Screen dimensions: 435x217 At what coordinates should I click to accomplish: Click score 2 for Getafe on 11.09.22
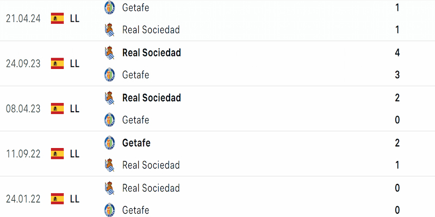(397, 143)
